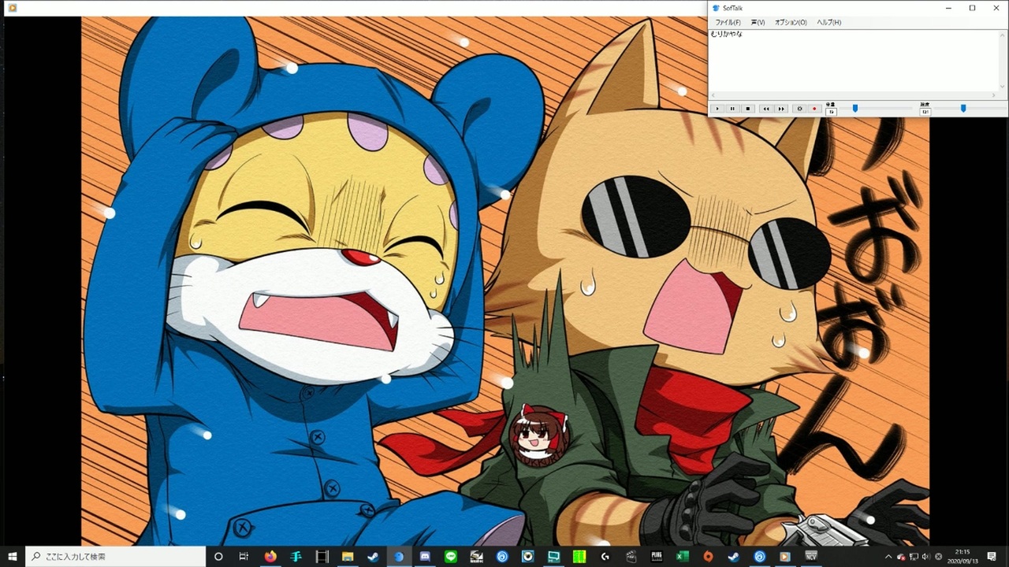Open the taskbar clock and date
This screenshot has width=1009, height=567.
(x=962, y=557)
